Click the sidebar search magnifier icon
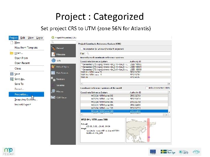 (53, 42)
